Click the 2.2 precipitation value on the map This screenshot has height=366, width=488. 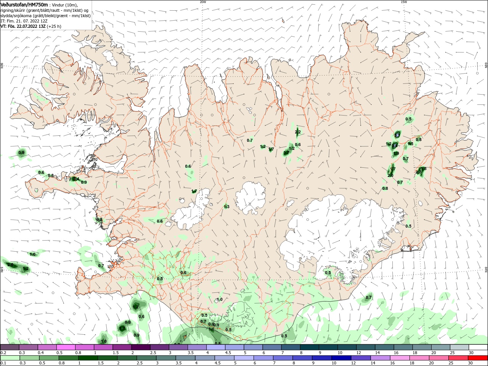click(x=298, y=132)
